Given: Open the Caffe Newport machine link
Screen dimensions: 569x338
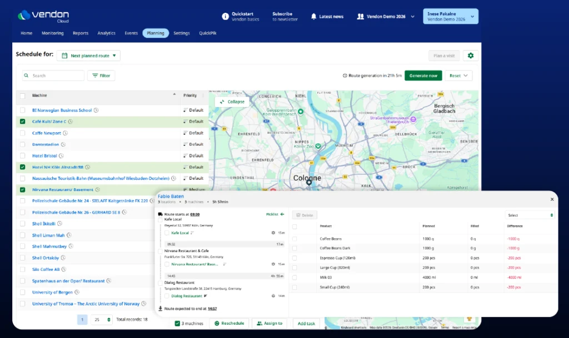Looking at the screenshot, I should point(47,133).
